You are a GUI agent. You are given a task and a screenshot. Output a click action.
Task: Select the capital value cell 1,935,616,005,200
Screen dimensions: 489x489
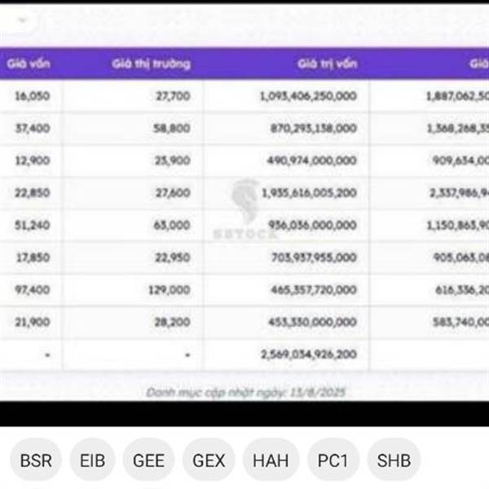310,192
